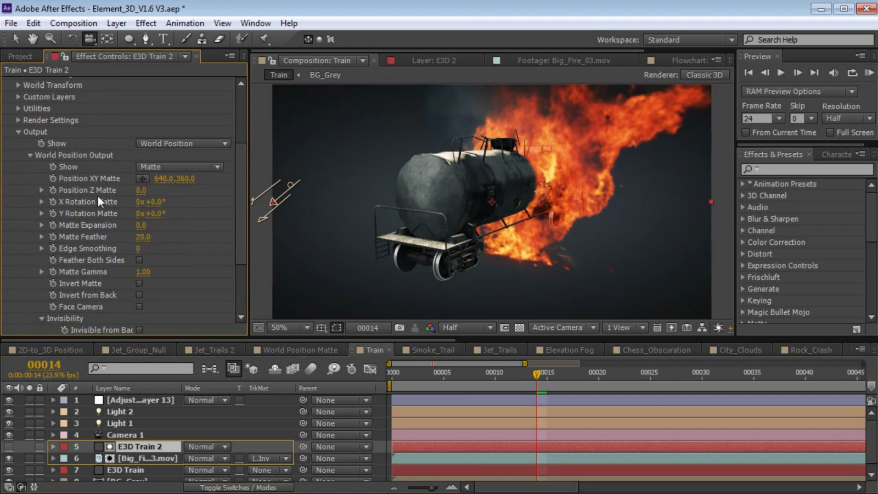Expand the Render Settings group
878x494 pixels.
[x=18, y=120]
